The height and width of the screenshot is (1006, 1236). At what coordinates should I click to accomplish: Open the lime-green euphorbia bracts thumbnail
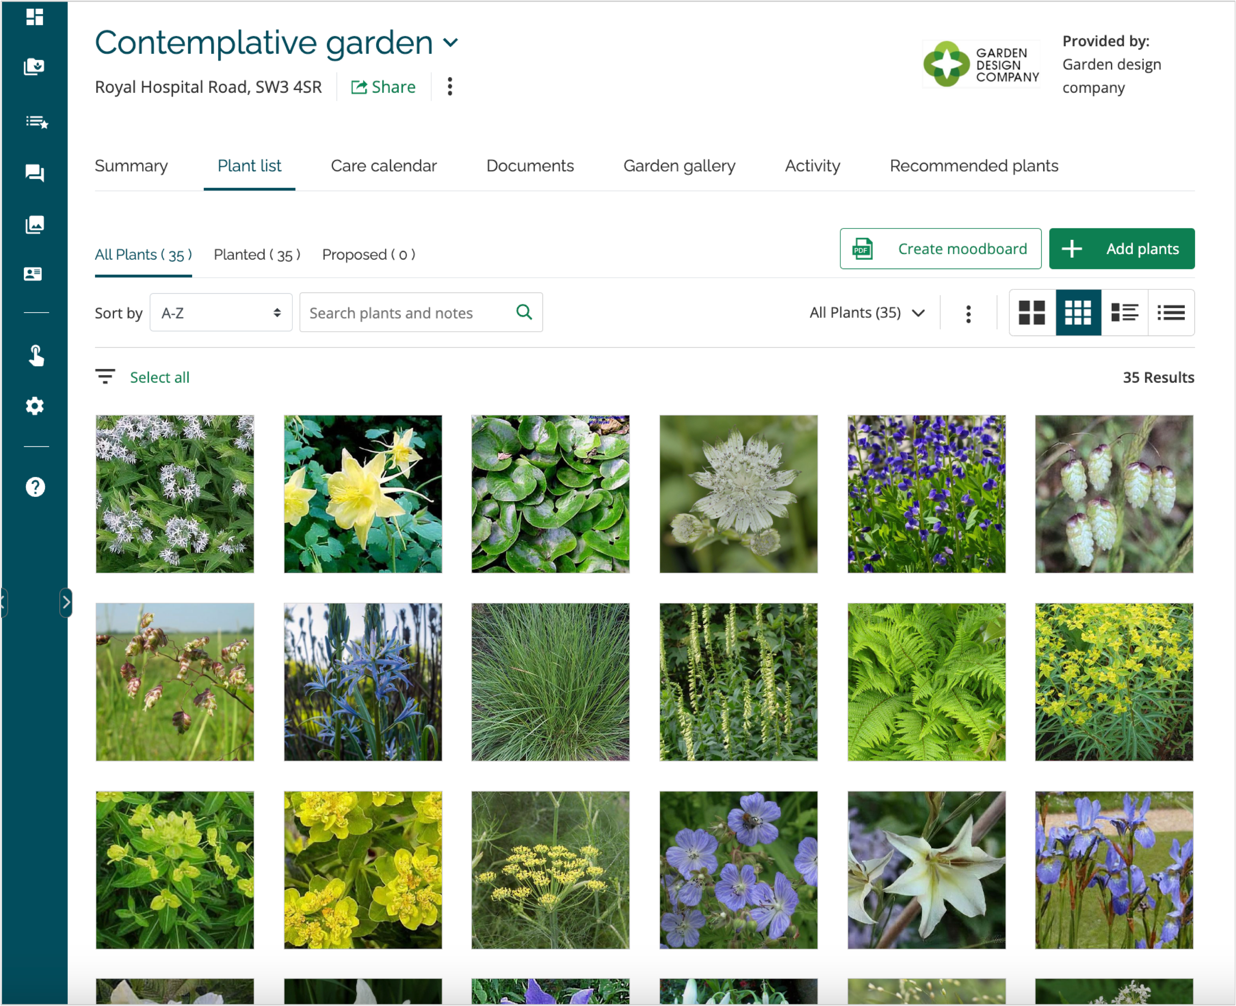[x=174, y=870]
